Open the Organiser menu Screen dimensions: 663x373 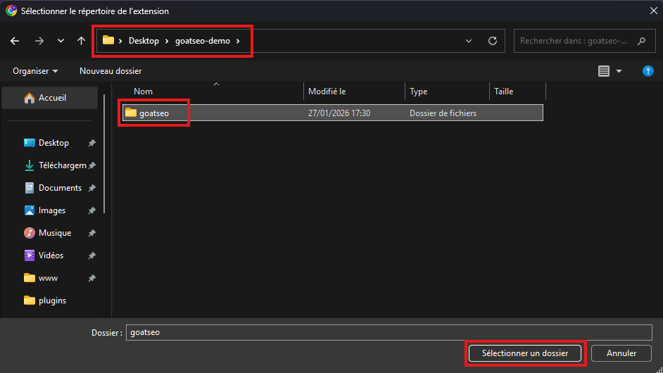pos(35,71)
